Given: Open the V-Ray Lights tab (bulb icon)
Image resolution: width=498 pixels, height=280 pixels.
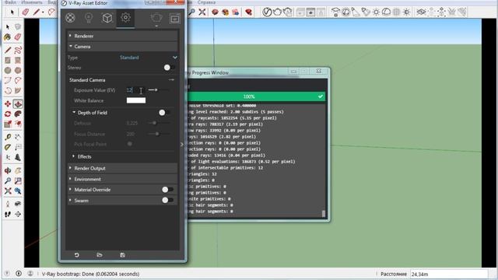Looking at the screenshot, I should (x=89, y=18).
